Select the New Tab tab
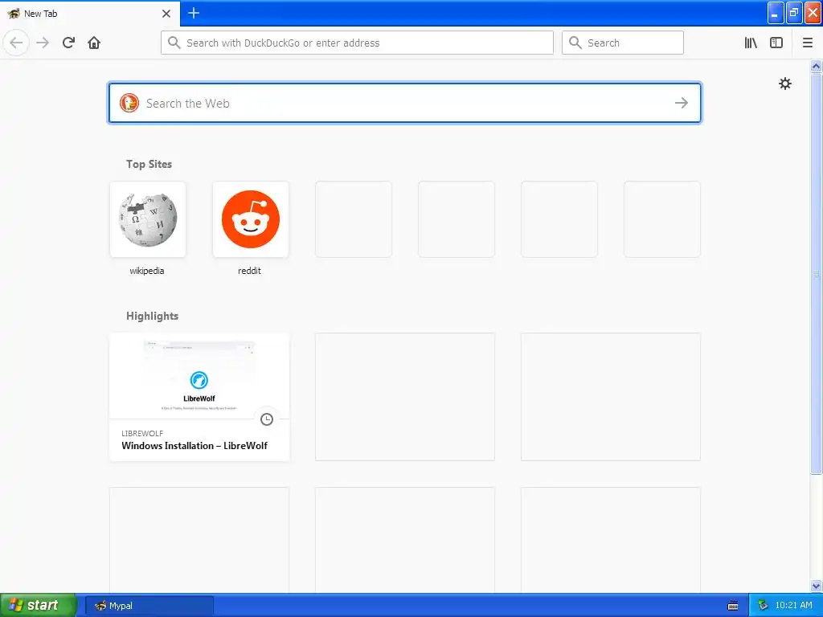Viewport: 823px width, 617px height. [x=90, y=14]
